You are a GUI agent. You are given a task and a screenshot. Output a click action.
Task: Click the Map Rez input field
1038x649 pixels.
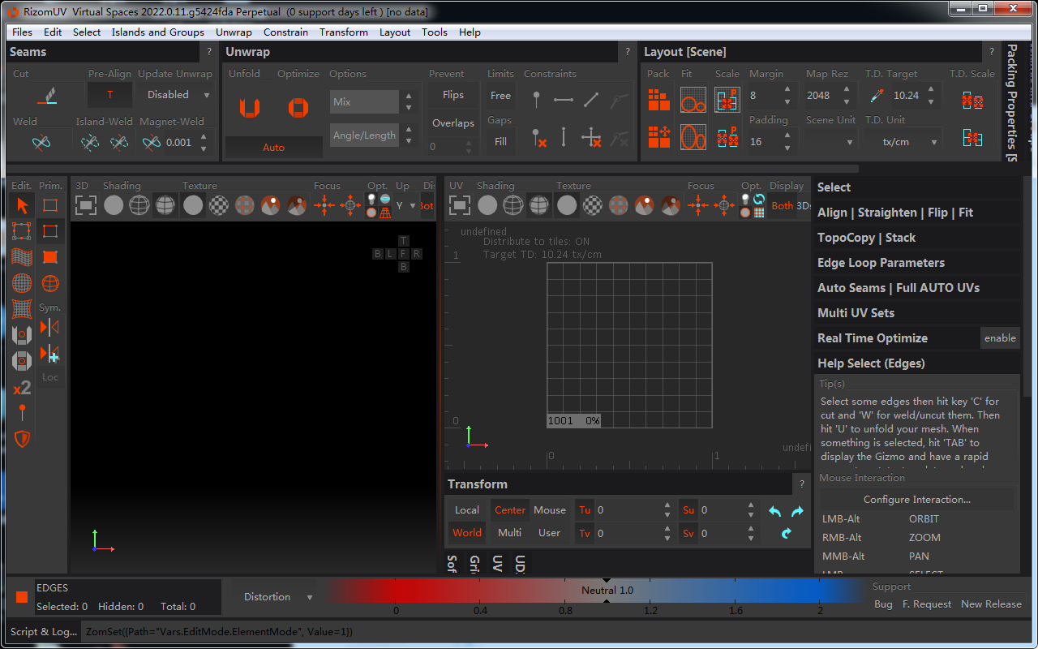(821, 96)
